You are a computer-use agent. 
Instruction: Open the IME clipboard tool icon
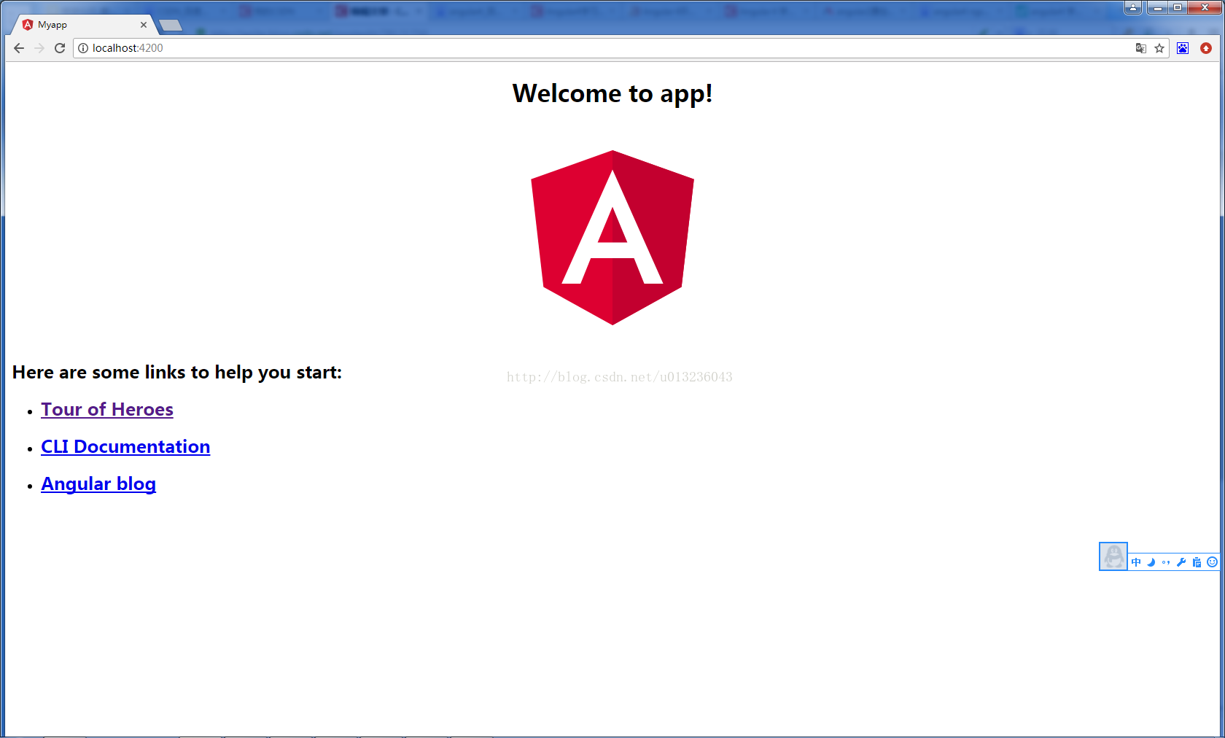pos(1197,562)
